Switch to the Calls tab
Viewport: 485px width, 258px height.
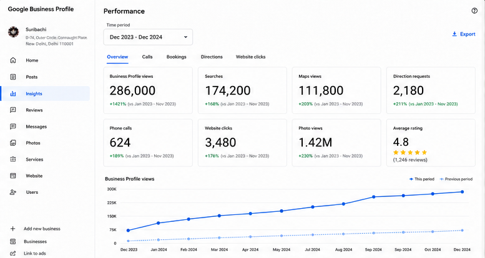147,57
